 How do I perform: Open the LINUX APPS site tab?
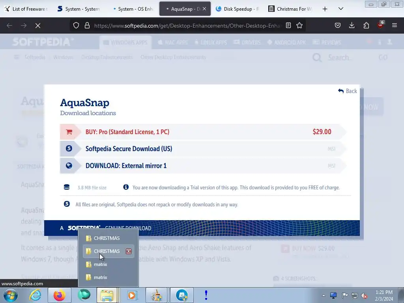pyautogui.click(x=211, y=43)
